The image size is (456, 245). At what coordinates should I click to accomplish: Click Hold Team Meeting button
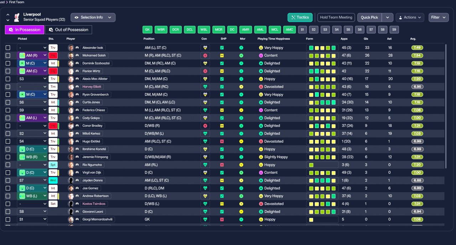(336, 17)
